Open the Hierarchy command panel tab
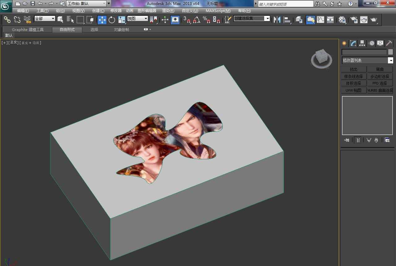This screenshot has height=266, width=396. 362,43
